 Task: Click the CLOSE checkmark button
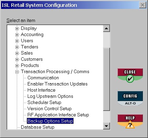(x=130, y=76)
